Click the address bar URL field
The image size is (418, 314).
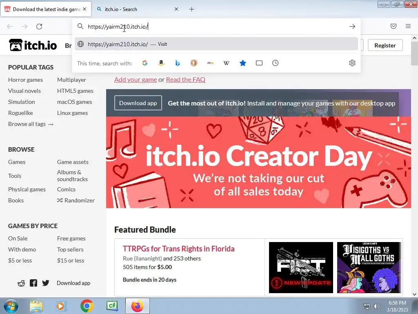pos(216,27)
